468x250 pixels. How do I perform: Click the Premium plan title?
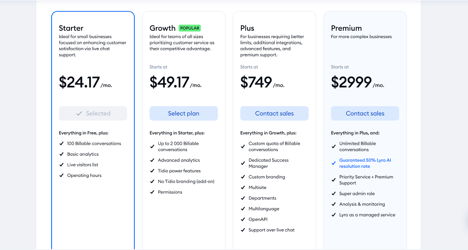(346, 28)
